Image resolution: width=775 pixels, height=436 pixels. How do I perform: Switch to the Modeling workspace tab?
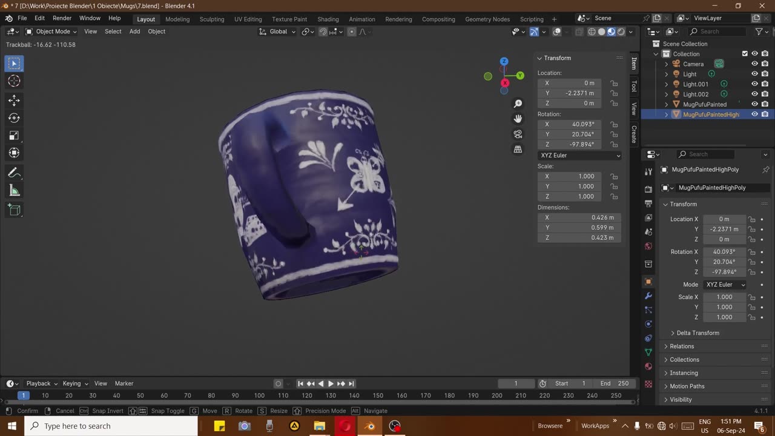(x=177, y=19)
